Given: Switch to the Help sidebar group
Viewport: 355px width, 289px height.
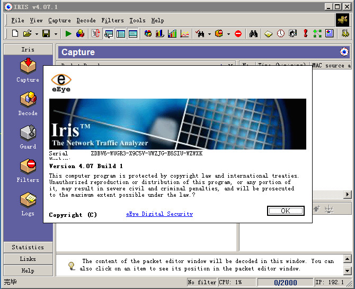Looking at the screenshot, I should pyautogui.click(x=28, y=270).
